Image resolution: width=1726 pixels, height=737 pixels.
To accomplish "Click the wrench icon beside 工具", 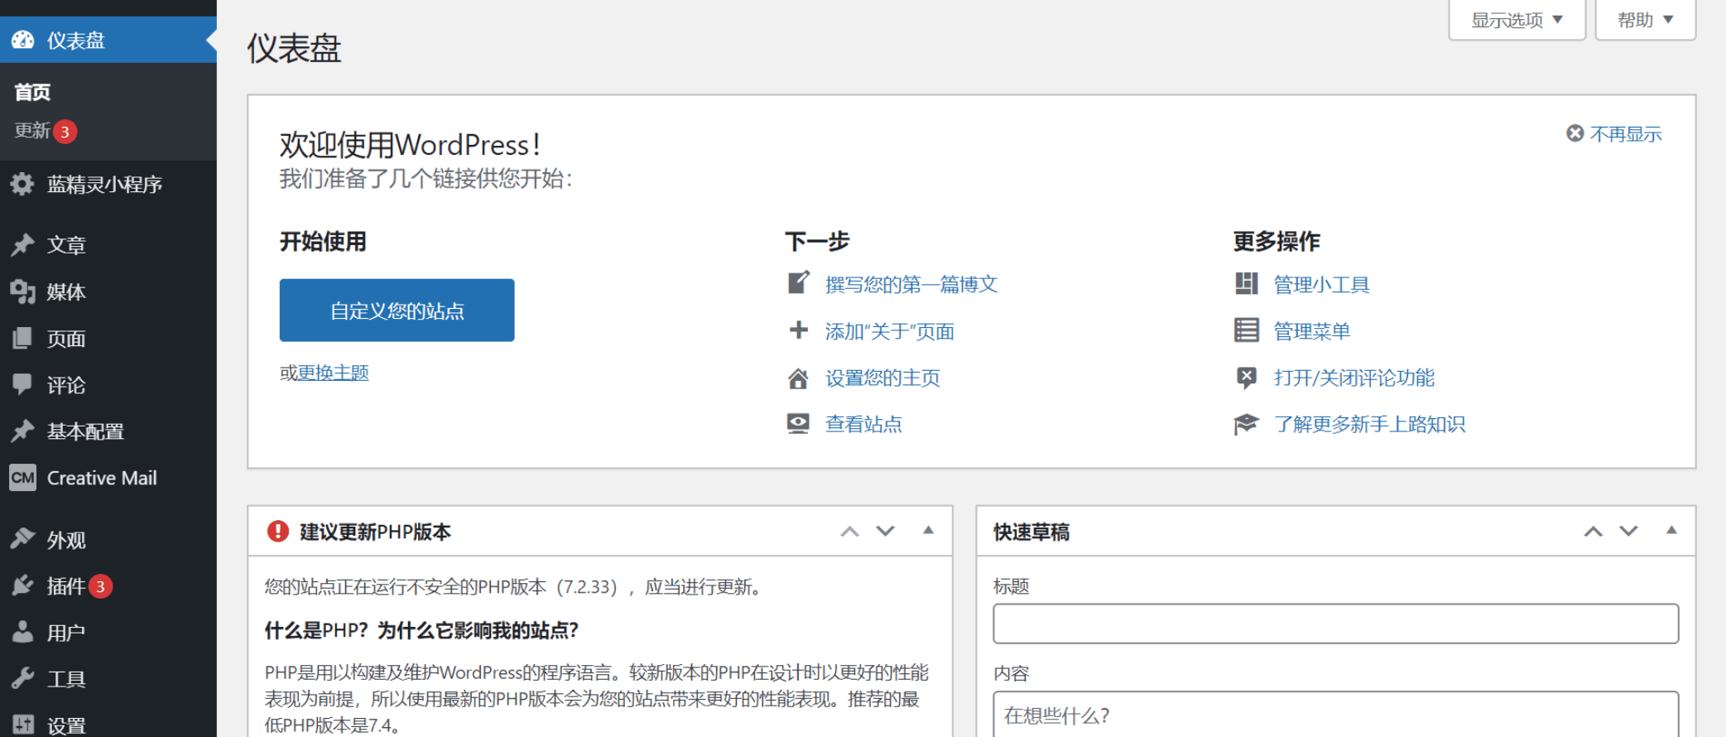I will 22,678.
